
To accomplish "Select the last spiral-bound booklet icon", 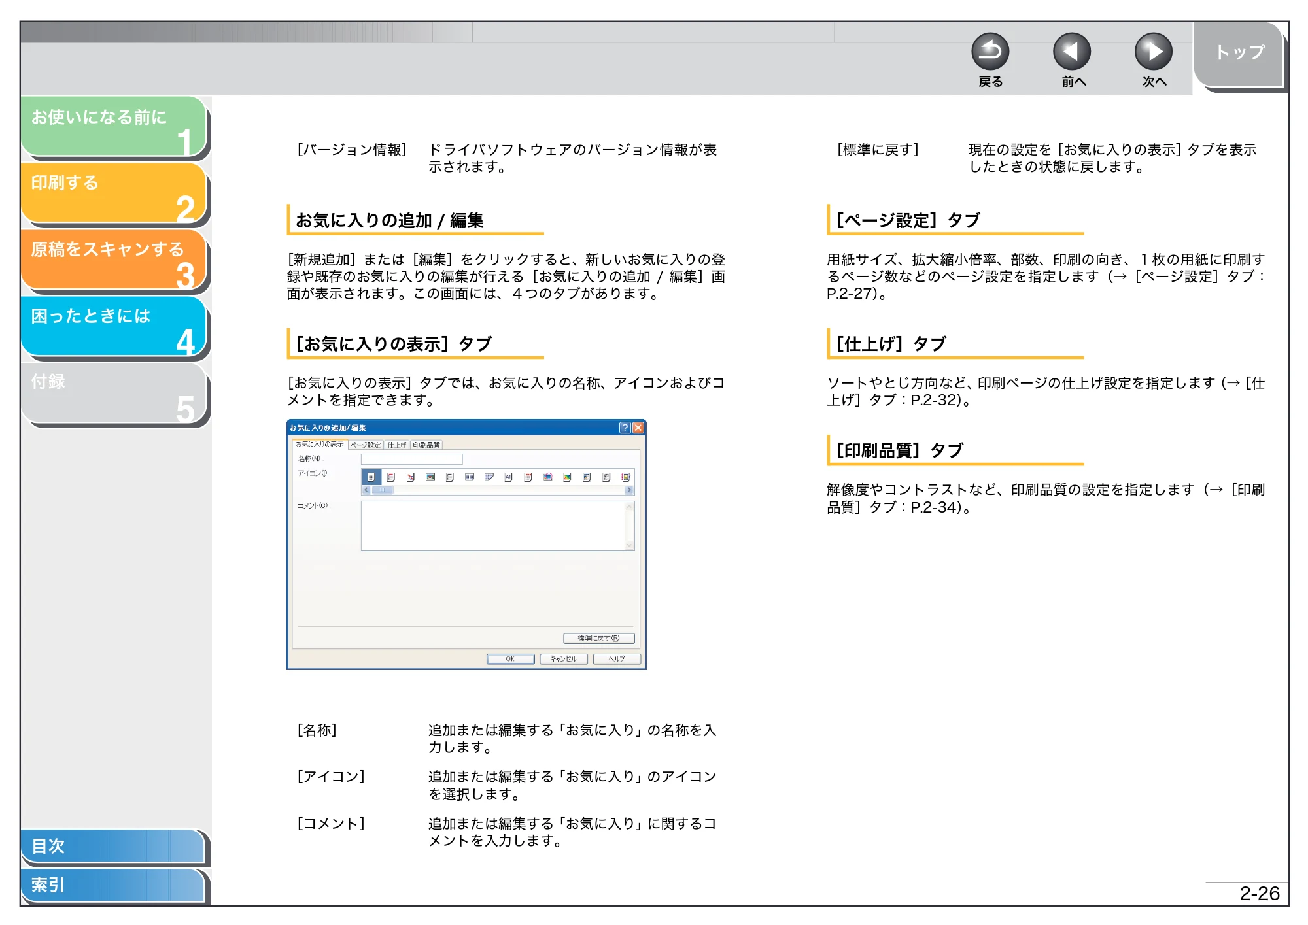I will (625, 477).
